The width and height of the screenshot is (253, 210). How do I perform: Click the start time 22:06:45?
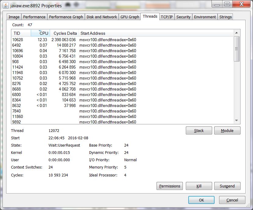[56, 138]
